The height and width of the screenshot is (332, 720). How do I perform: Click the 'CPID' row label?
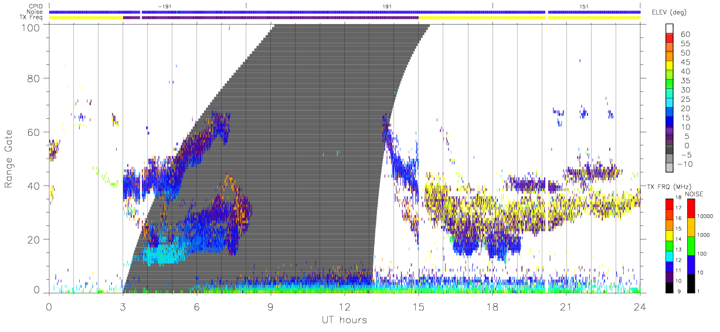36,6
